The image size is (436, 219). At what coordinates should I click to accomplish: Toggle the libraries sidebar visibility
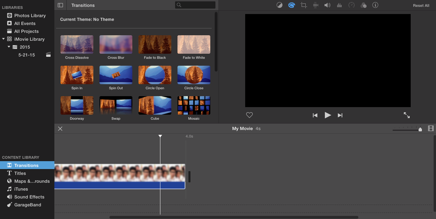point(61,5)
